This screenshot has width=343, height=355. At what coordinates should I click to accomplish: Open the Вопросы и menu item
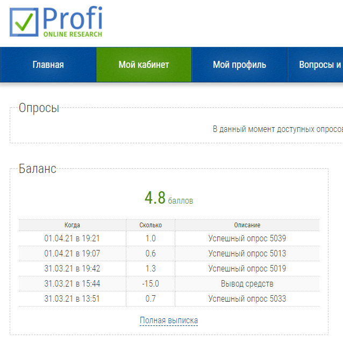316,65
